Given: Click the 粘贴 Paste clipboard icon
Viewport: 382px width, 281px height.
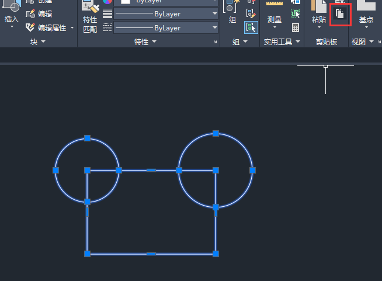Looking at the screenshot, I should click(319, 6).
